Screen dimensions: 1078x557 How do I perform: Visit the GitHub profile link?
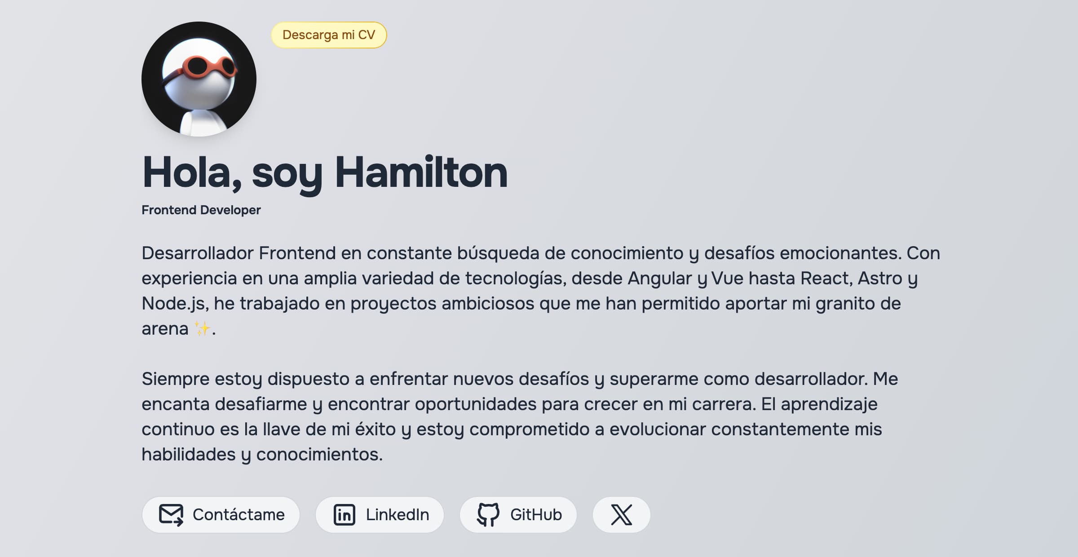[x=519, y=515]
